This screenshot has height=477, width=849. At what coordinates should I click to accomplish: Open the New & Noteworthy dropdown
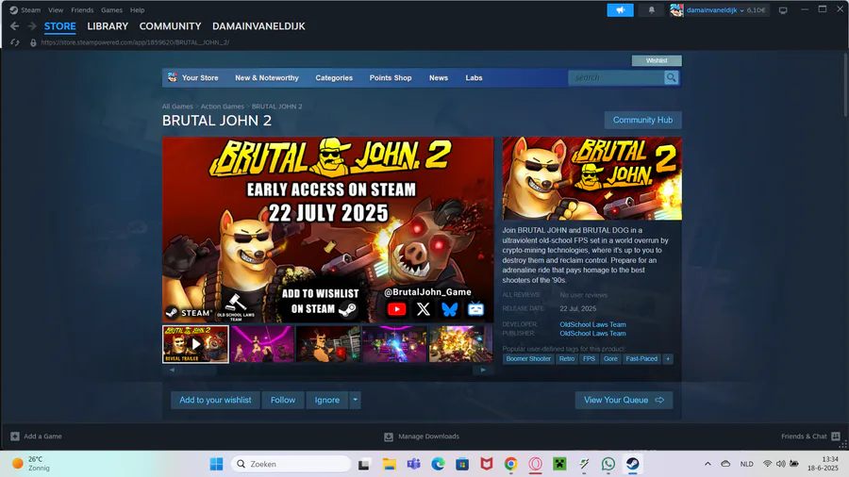coord(267,78)
